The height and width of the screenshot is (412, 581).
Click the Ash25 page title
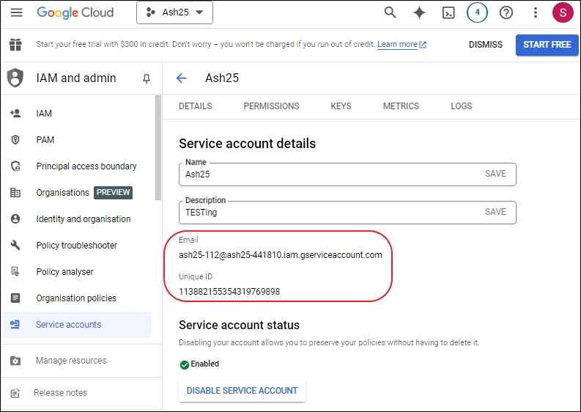tap(222, 78)
